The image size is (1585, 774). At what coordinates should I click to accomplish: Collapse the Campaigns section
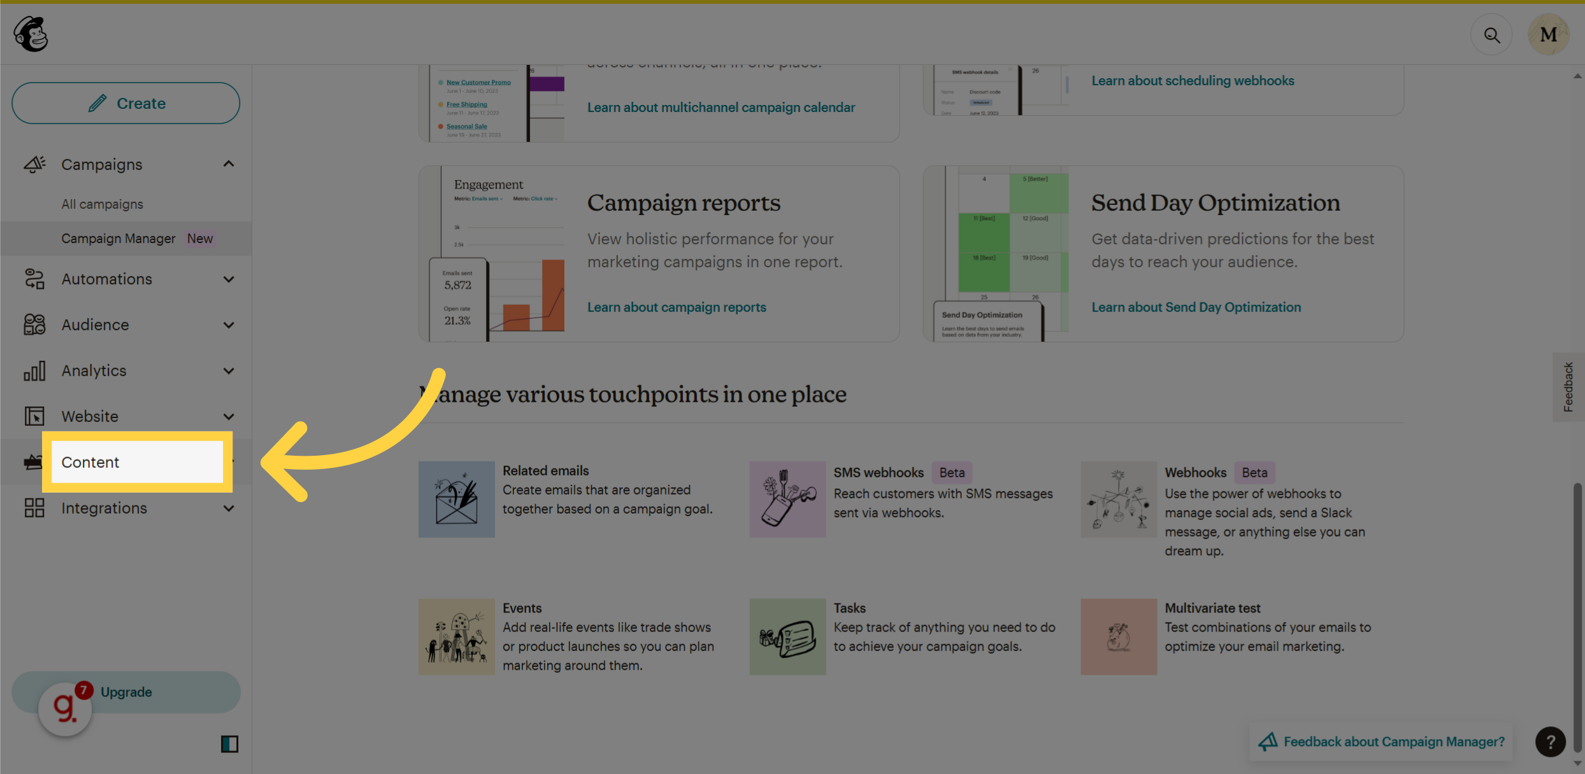pyautogui.click(x=229, y=164)
